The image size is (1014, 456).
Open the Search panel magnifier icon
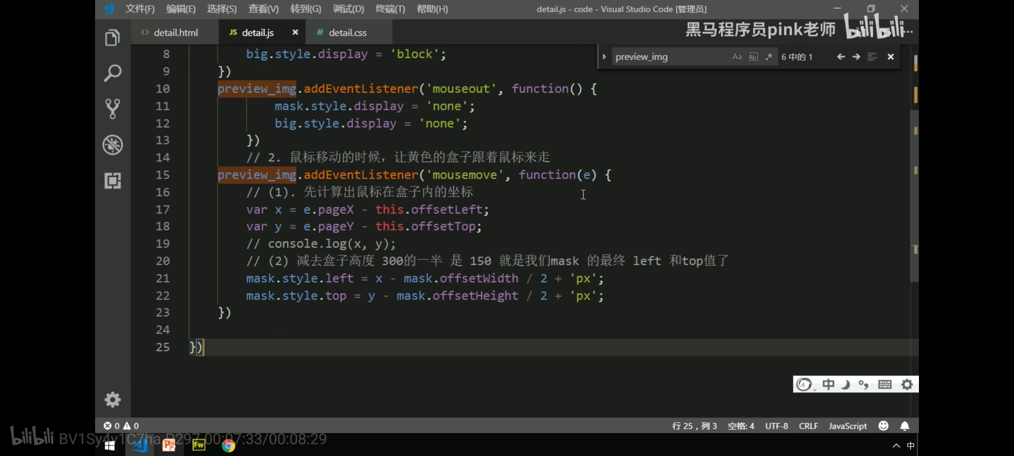[x=112, y=73]
